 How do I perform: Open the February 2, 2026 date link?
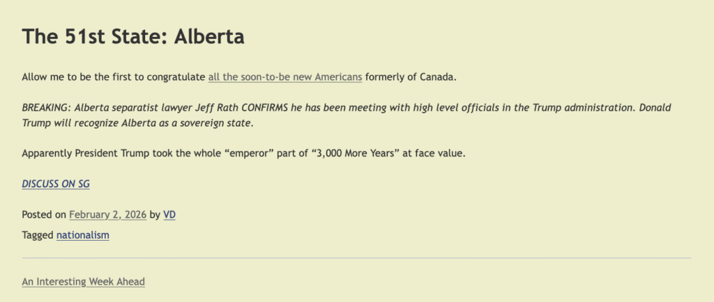click(107, 215)
